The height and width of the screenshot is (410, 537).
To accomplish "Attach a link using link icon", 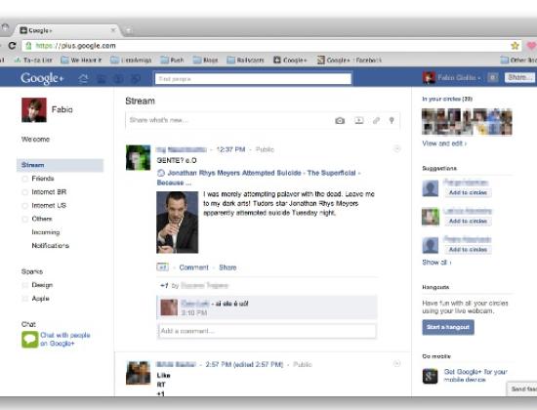I will click(376, 121).
